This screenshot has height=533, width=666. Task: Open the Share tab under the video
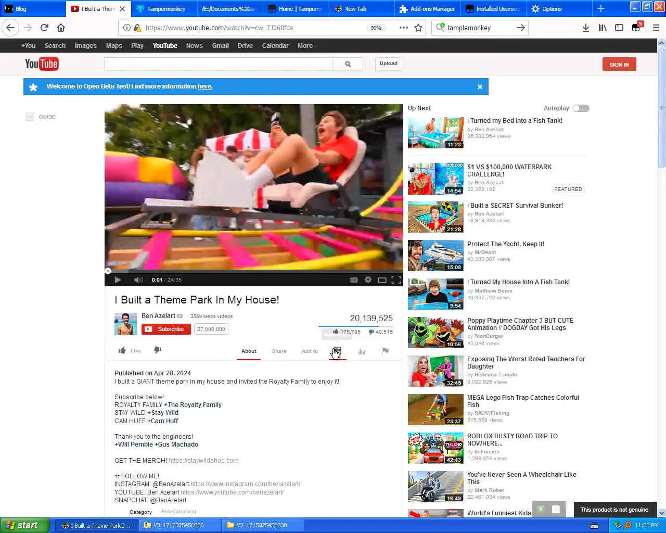click(279, 351)
